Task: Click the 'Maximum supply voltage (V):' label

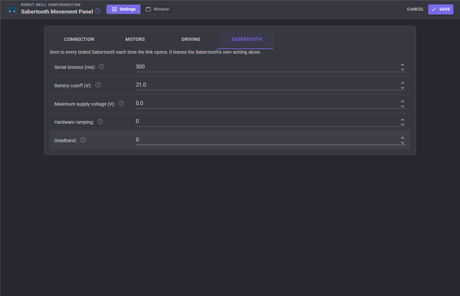Action: click(x=84, y=104)
